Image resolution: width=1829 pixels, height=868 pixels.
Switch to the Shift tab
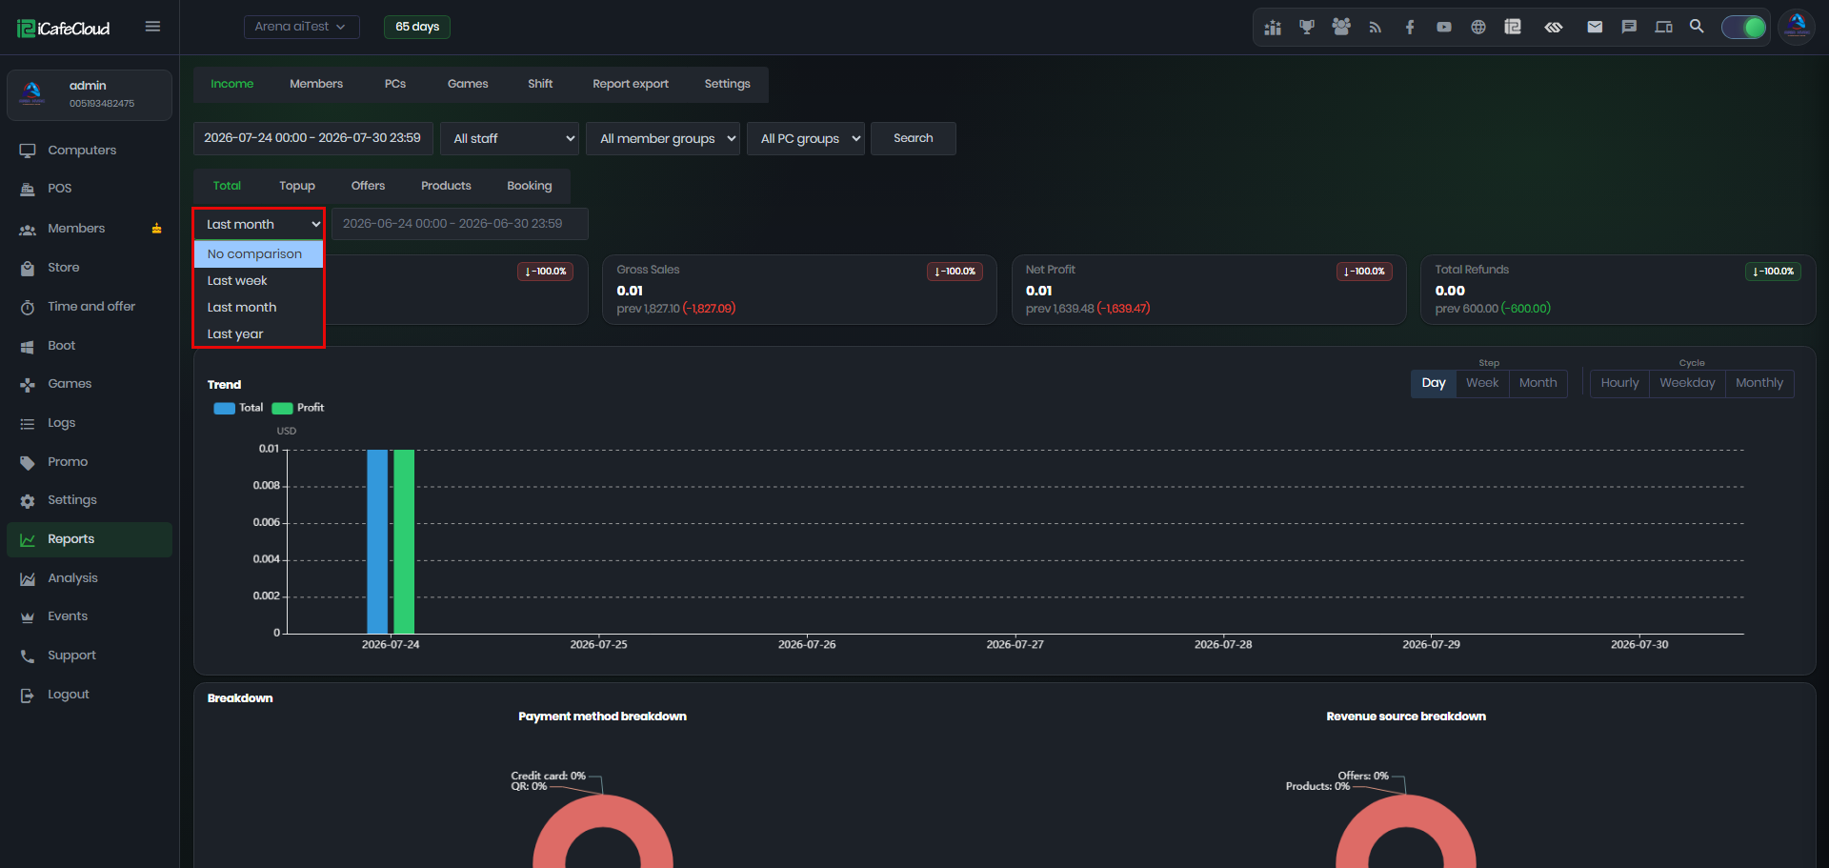tap(540, 84)
